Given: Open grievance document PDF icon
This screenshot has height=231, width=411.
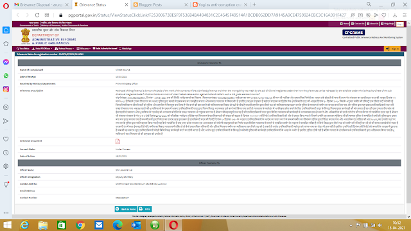Looking at the screenshot, I should point(118,141).
